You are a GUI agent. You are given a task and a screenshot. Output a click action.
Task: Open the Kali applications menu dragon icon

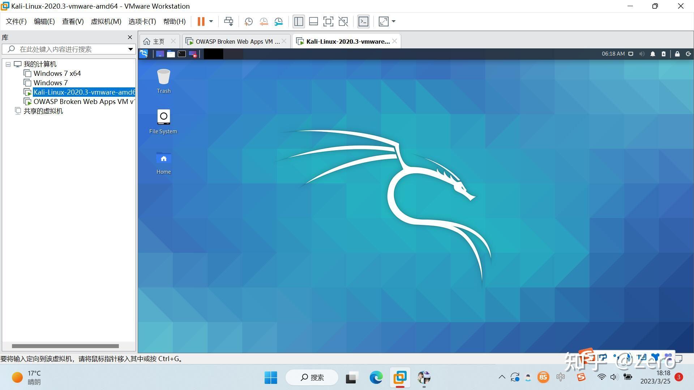tap(144, 54)
